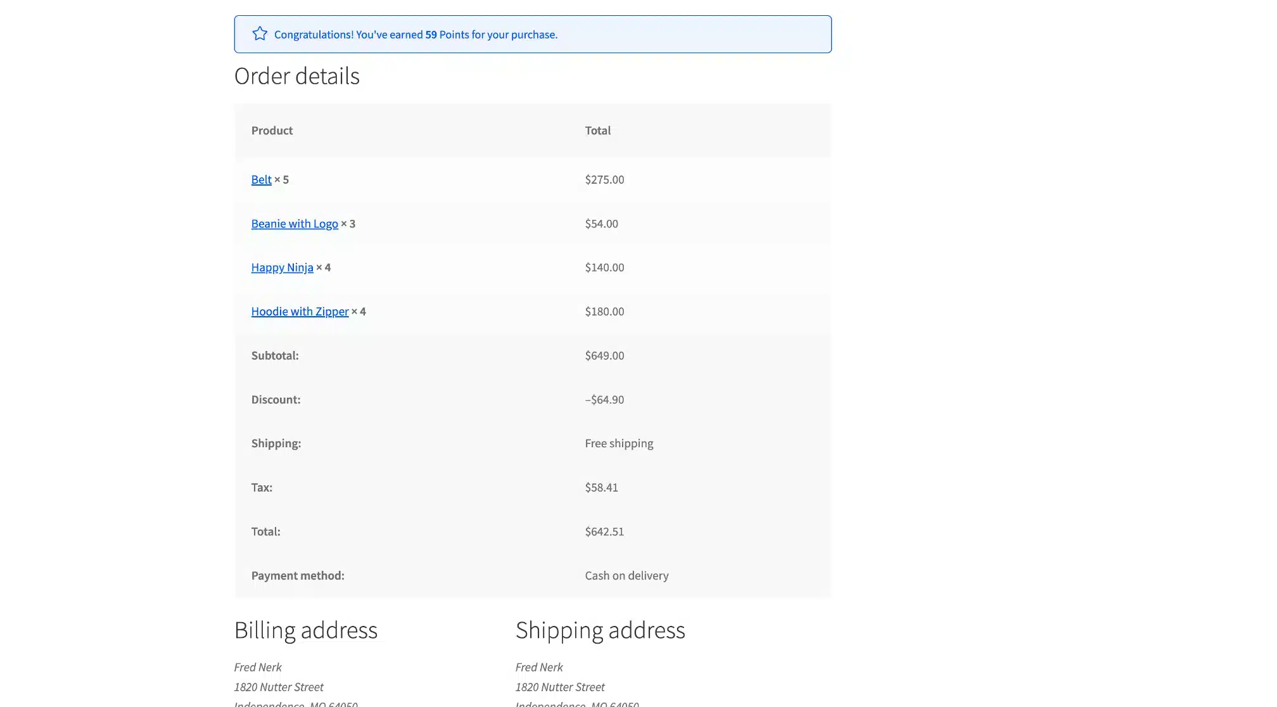Click the Hoodie total $180.00
The image size is (1277, 707).
pyautogui.click(x=604, y=311)
